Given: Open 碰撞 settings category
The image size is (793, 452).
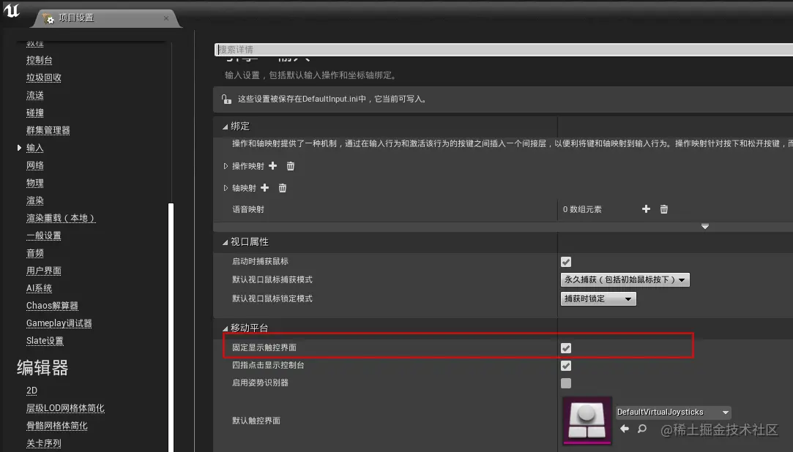Looking at the screenshot, I should (x=35, y=113).
